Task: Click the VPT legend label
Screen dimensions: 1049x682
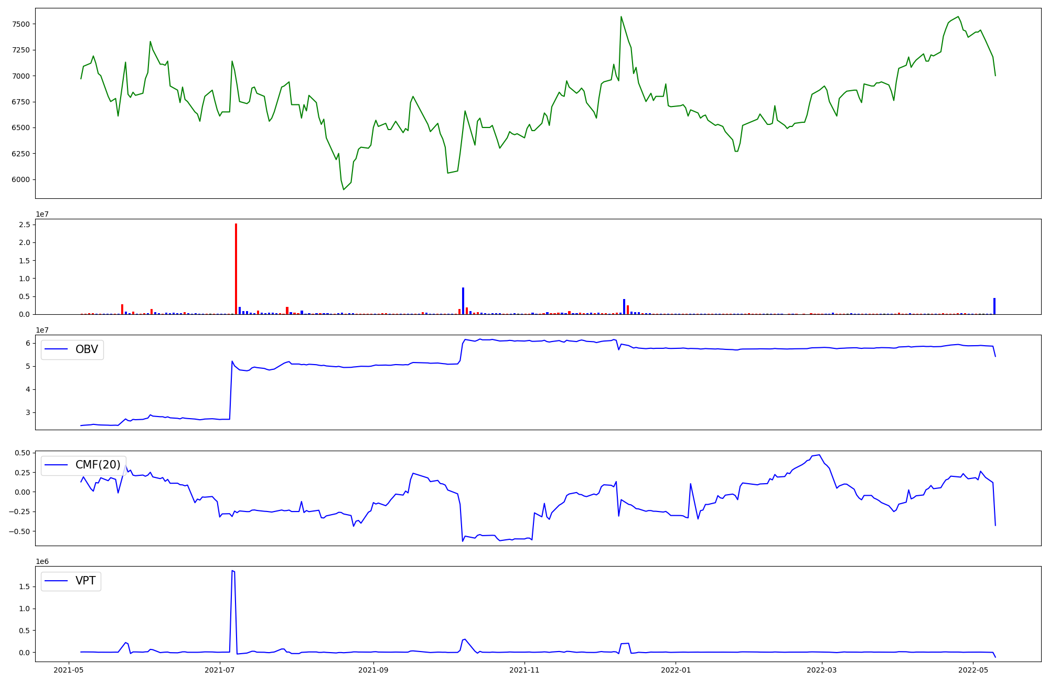Action: (85, 581)
